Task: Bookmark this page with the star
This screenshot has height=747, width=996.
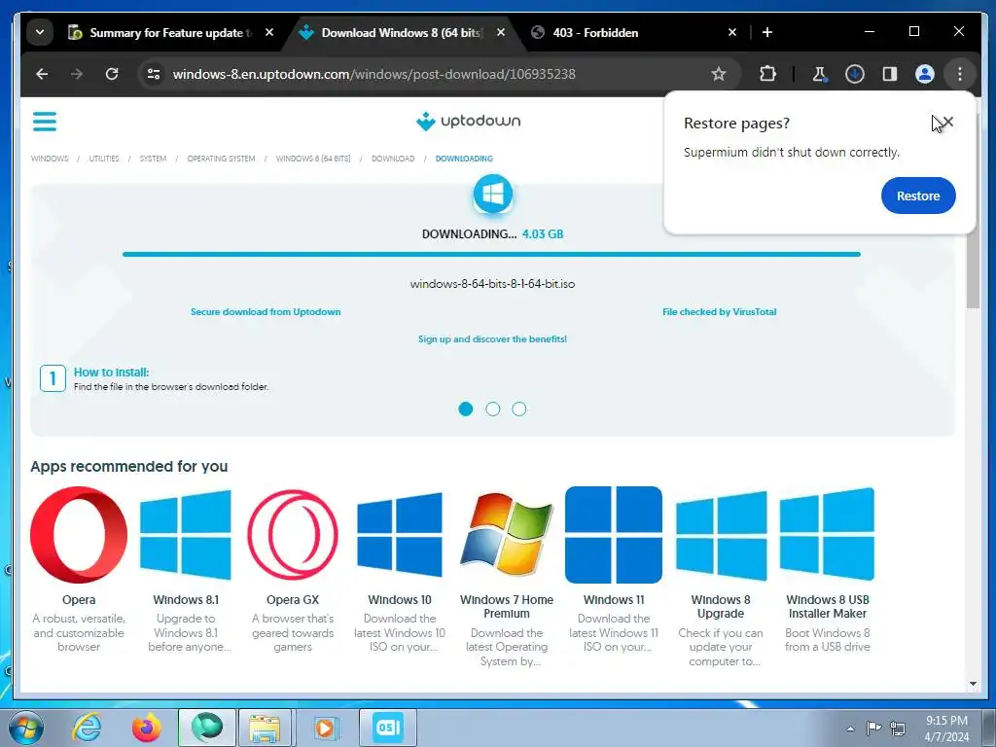Action: 719,74
